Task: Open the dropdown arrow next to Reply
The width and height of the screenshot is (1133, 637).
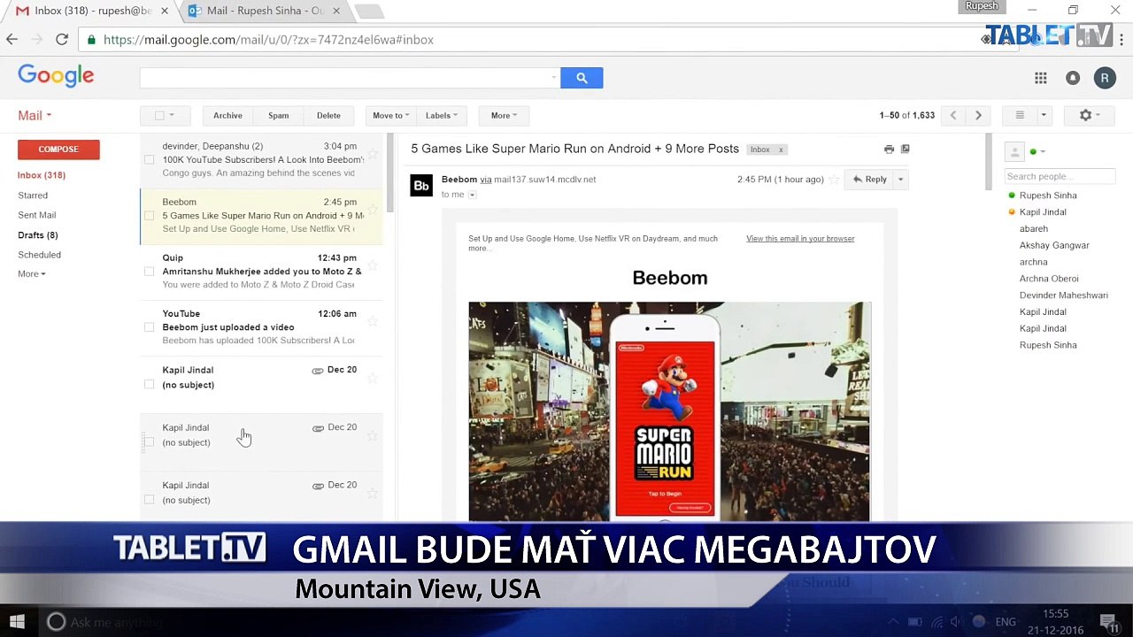Action: coord(900,180)
